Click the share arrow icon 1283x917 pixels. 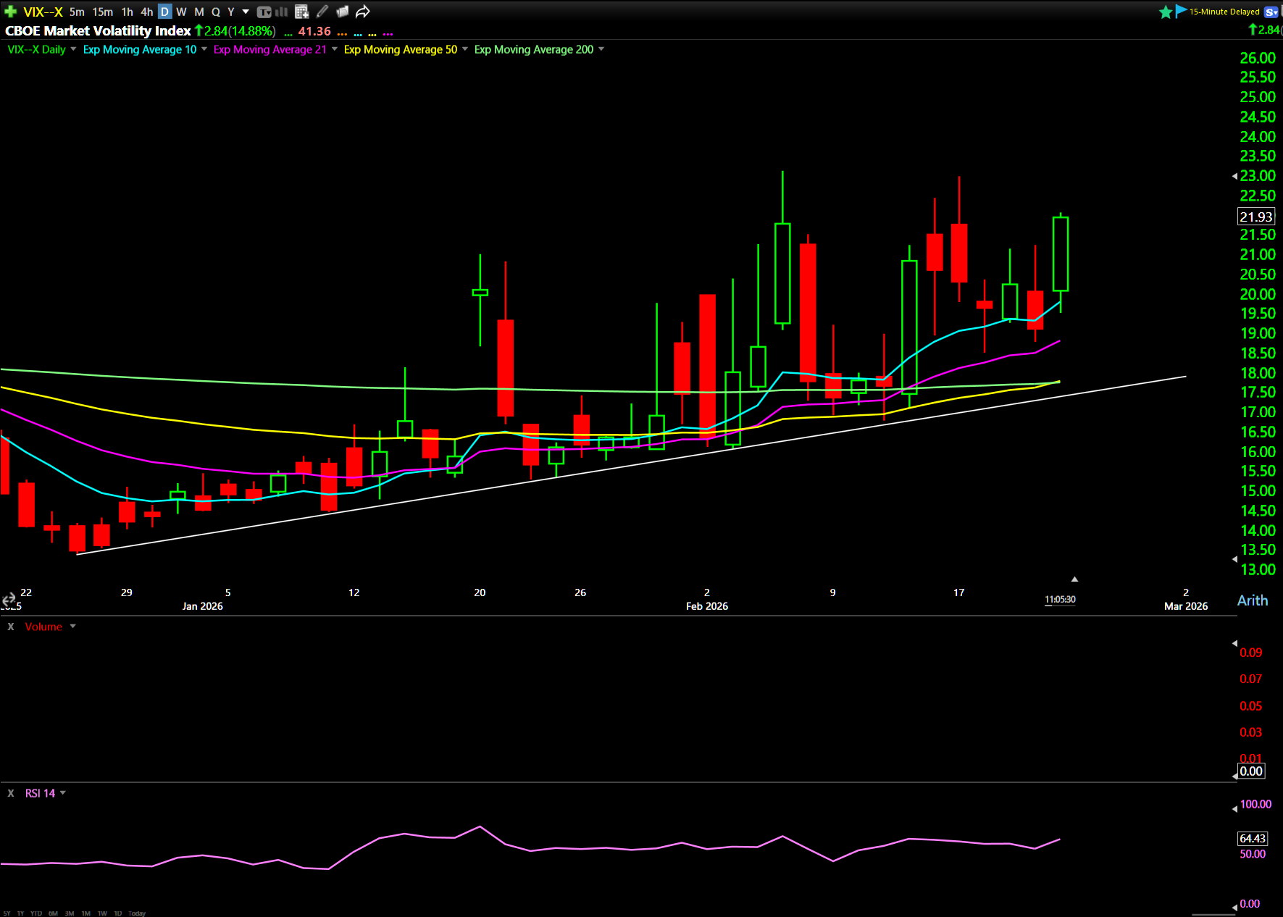[363, 12]
